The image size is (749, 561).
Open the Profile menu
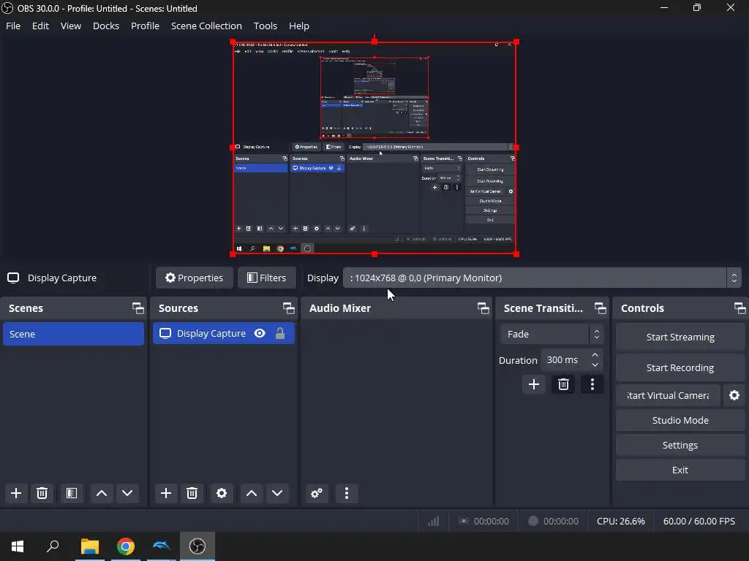pos(146,26)
